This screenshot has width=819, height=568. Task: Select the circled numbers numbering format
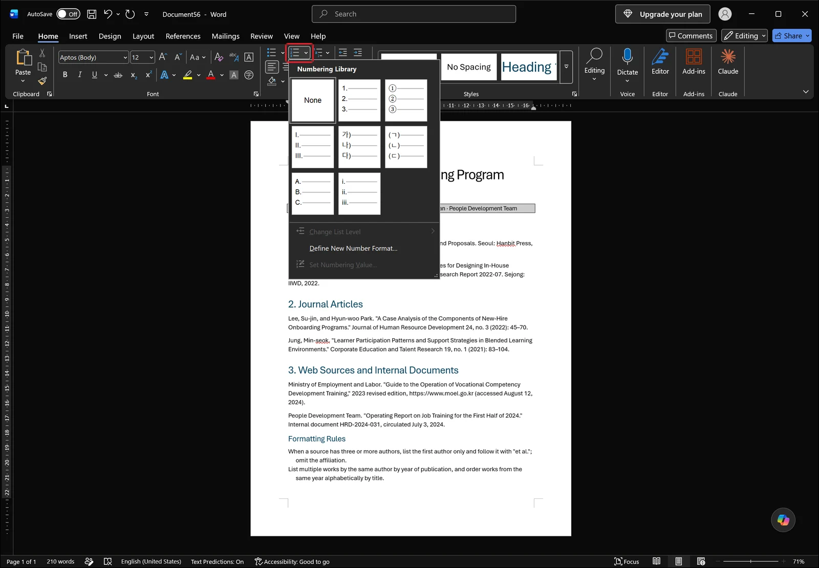coord(406,100)
